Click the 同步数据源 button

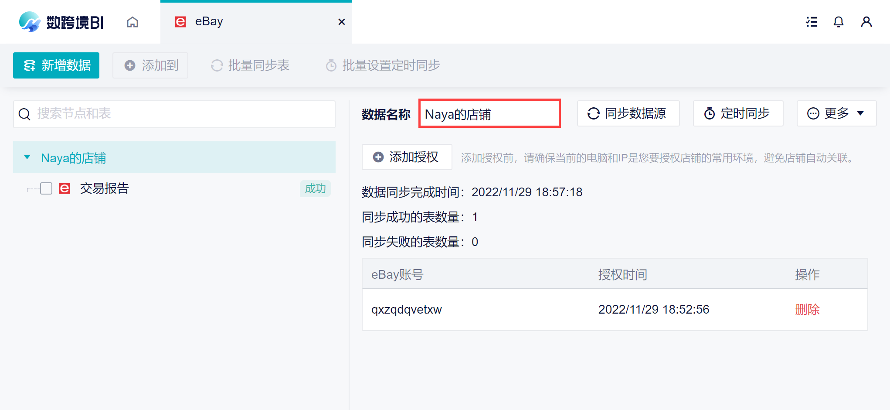628,113
